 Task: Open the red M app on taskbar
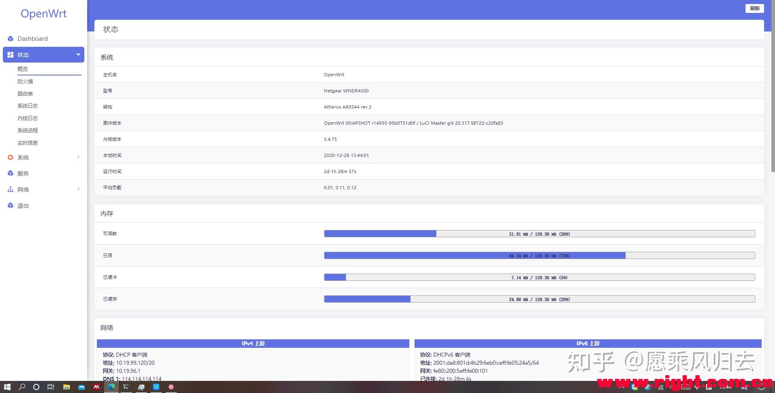[96, 387]
